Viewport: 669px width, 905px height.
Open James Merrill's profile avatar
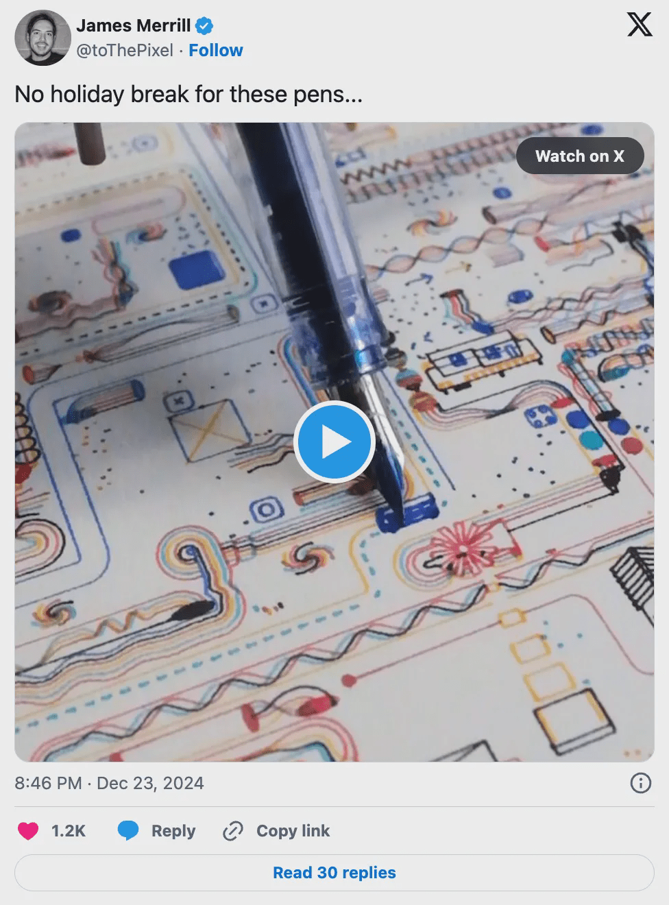click(x=42, y=38)
